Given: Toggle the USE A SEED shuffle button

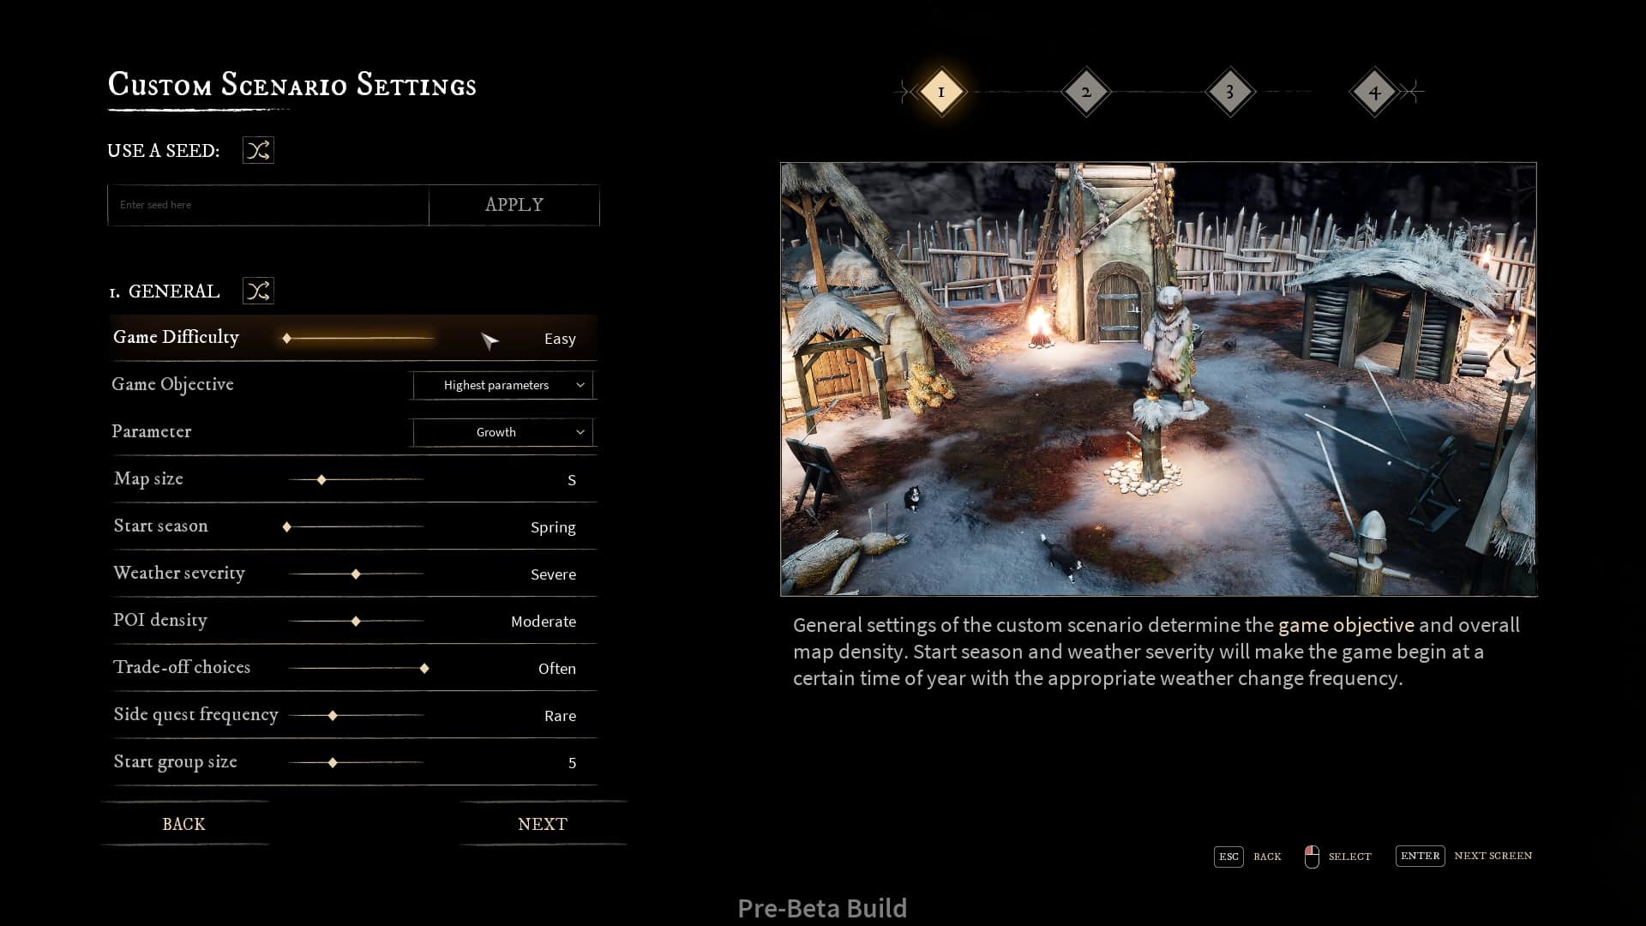Looking at the screenshot, I should pos(258,150).
